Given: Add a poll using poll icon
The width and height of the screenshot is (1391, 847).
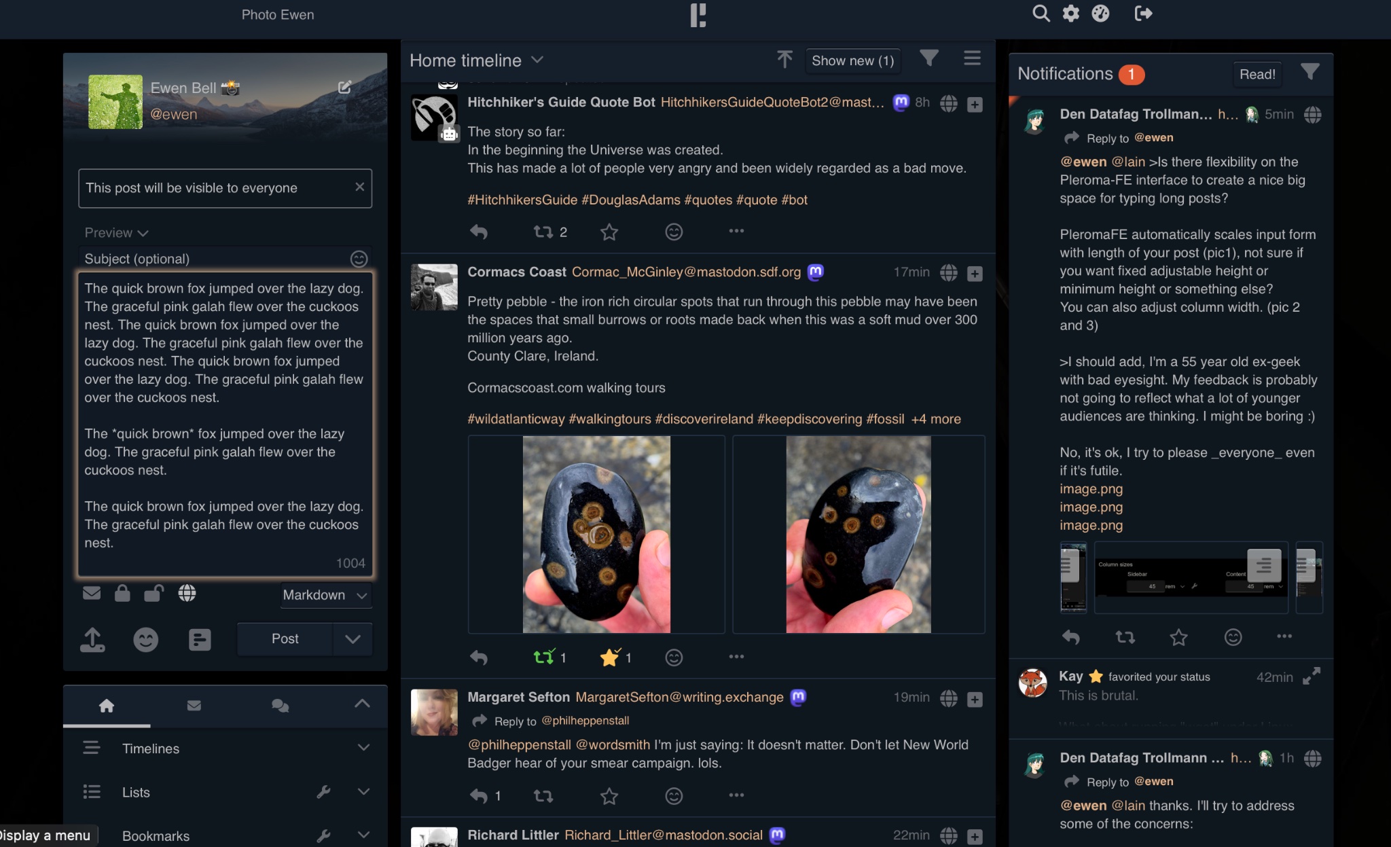Looking at the screenshot, I should [199, 639].
